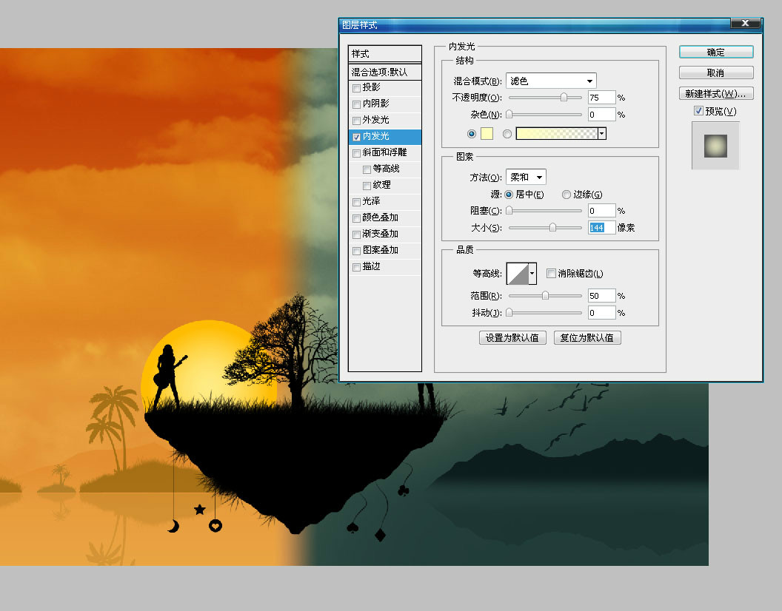Enable the 内阴影 inner shadow checkbox
Viewport: 782px width, 611px height.
coord(357,104)
